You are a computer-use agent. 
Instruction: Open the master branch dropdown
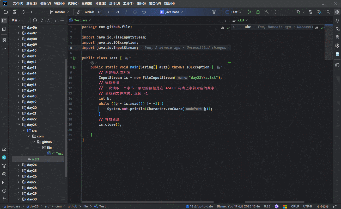59,12
